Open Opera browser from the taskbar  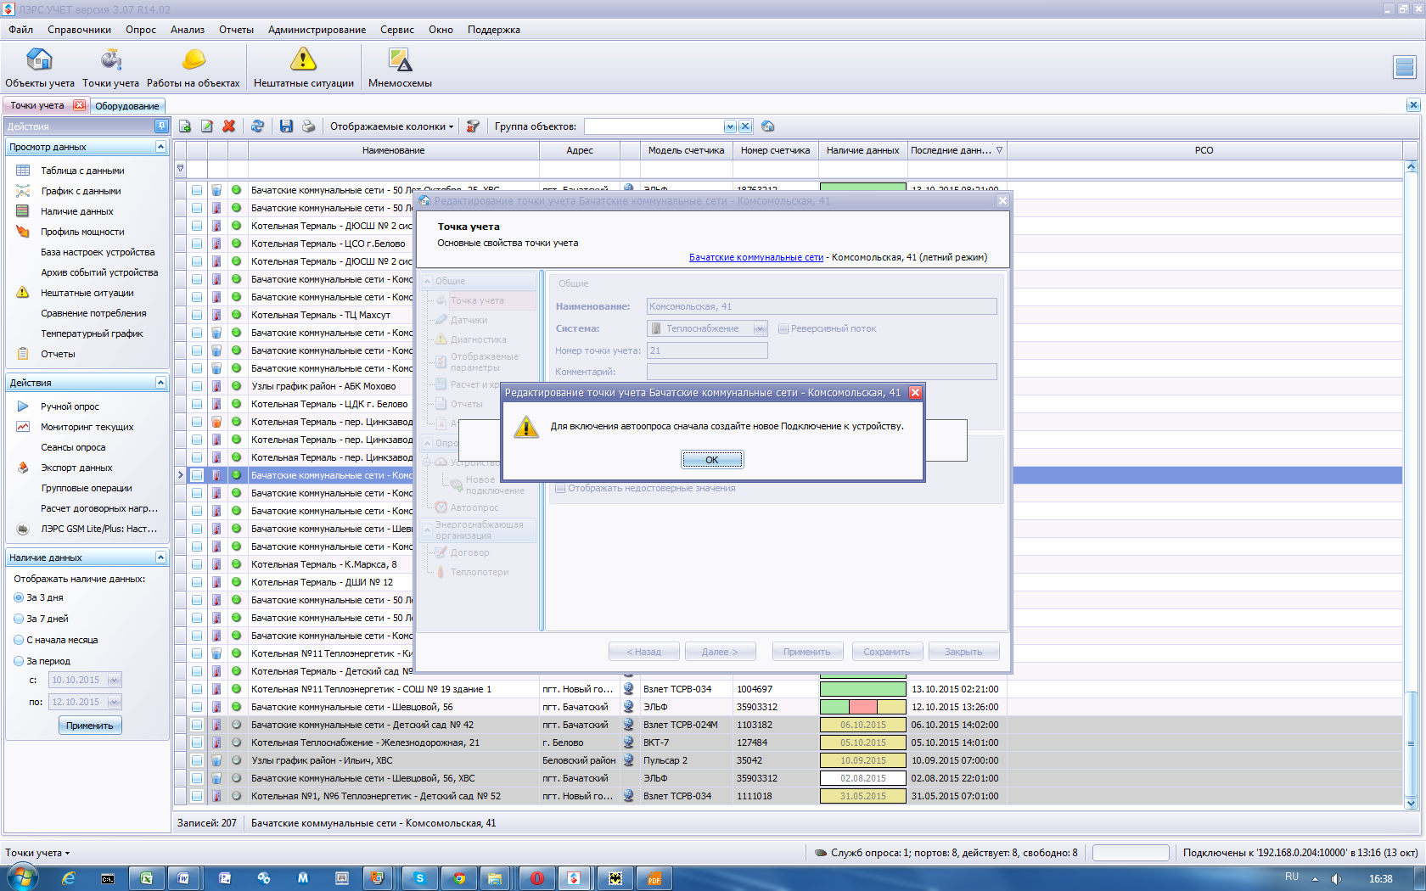[x=536, y=878]
